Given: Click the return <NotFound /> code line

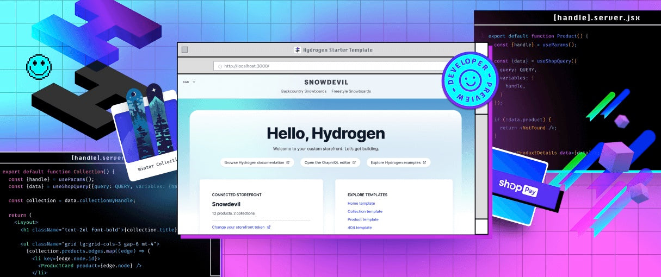Looking at the screenshot, I should (528, 128).
